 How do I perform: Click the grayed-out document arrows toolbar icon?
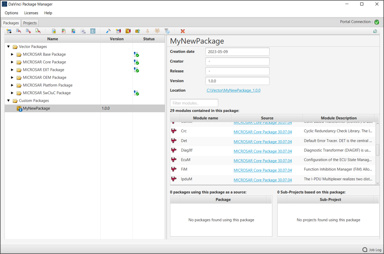(83, 31)
